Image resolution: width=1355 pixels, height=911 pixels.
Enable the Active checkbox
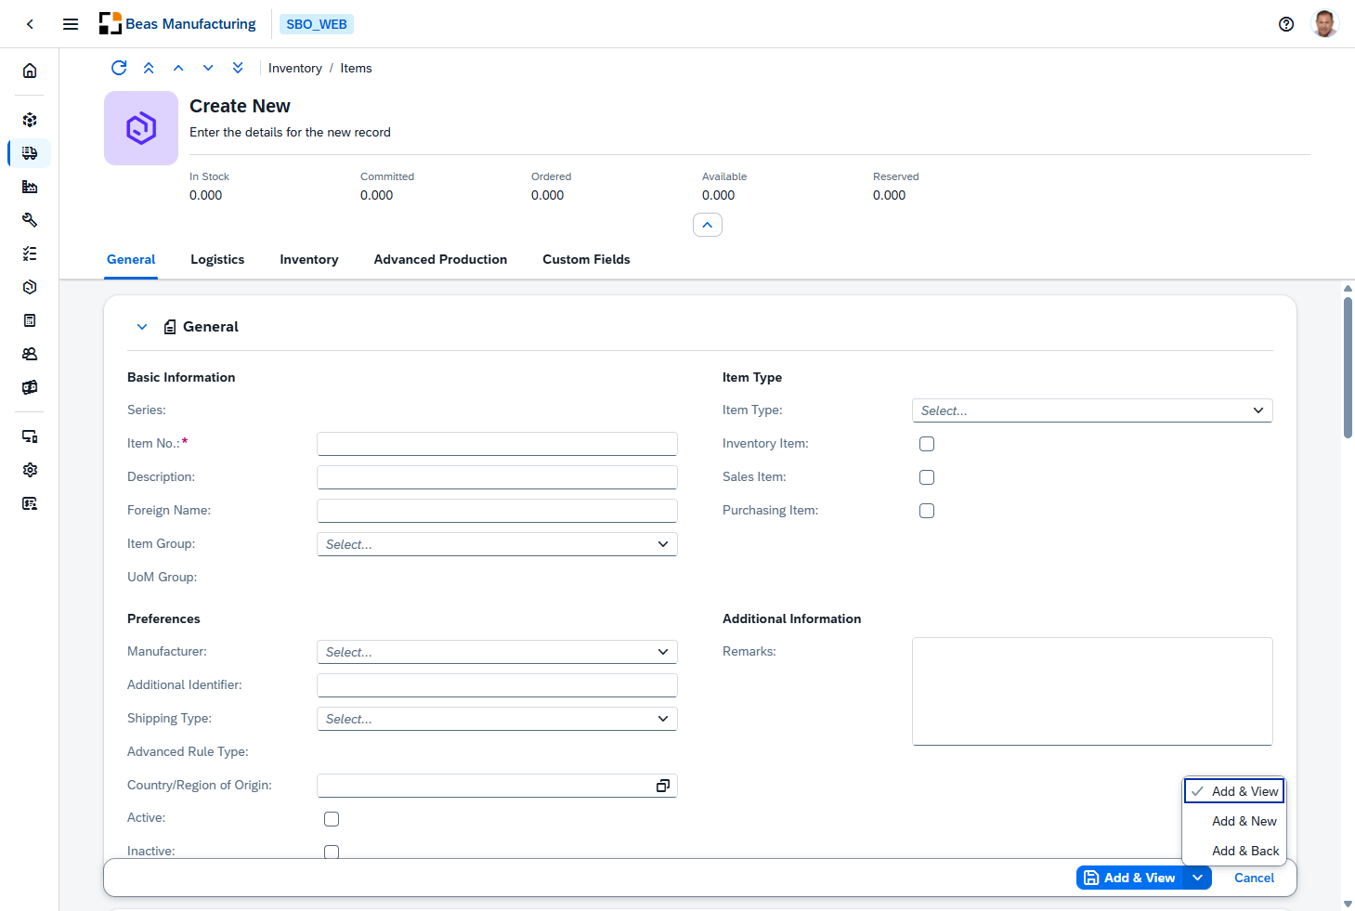click(332, 819)
